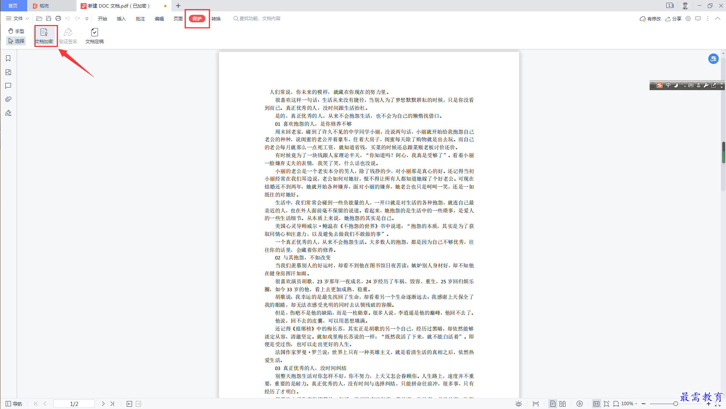Viewport: 726px width, 409px height.
Task: Open the comments panel in left sidebar
Action: pos(8,86)
